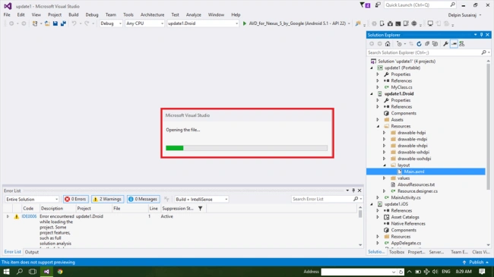Screen dimensions: 494x277
Task: Select AppDelegate.cs file
Action: pyautogui.click(x=406, y=244)
